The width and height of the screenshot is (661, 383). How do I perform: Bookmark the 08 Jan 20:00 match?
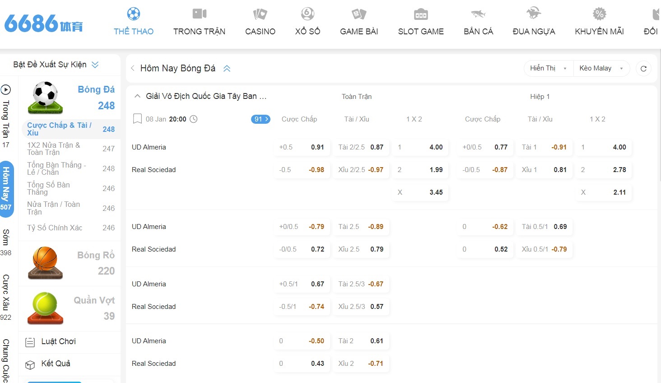137,119
